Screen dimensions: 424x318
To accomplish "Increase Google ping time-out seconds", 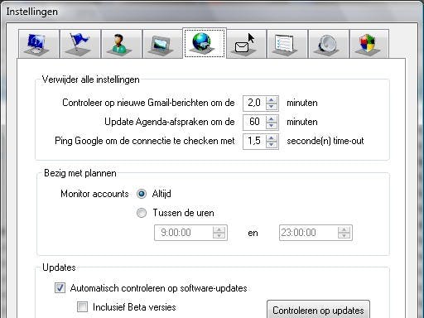I will 272,138.
